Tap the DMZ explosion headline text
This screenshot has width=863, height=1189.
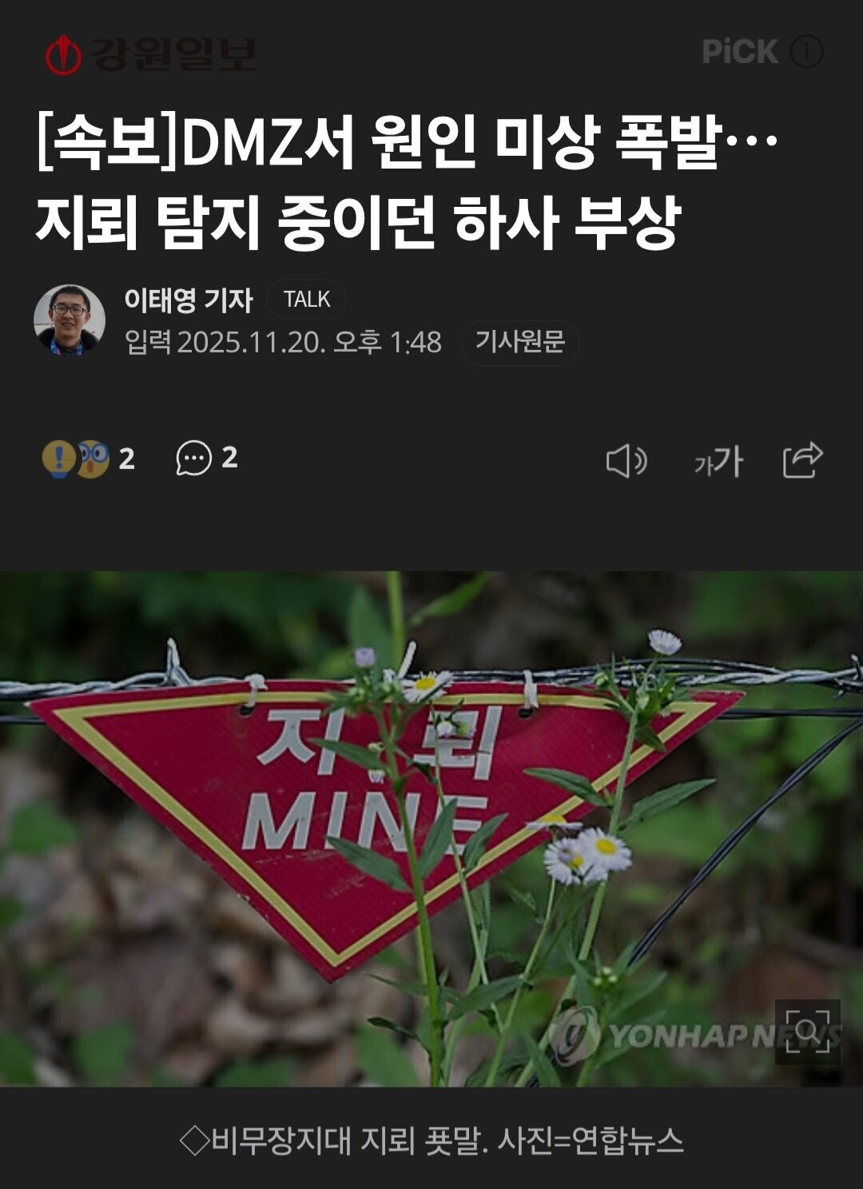pyautogui.click(x=406, y=182)
